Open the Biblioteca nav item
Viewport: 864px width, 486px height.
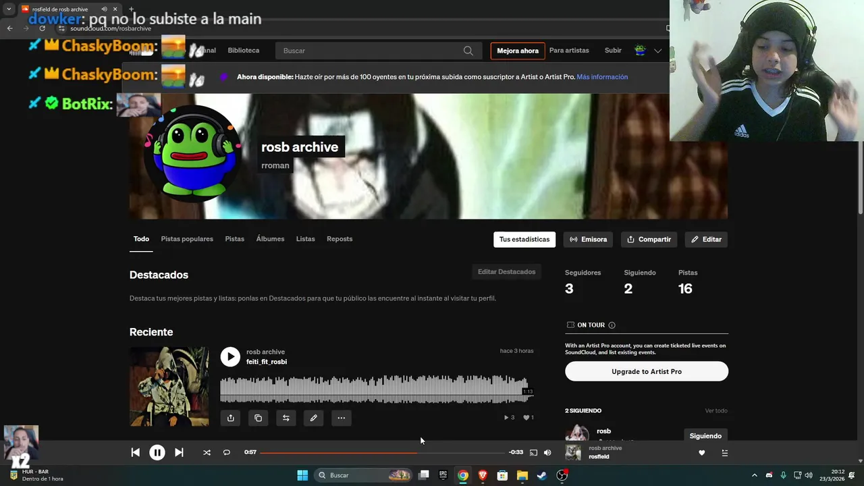[244, 51]
